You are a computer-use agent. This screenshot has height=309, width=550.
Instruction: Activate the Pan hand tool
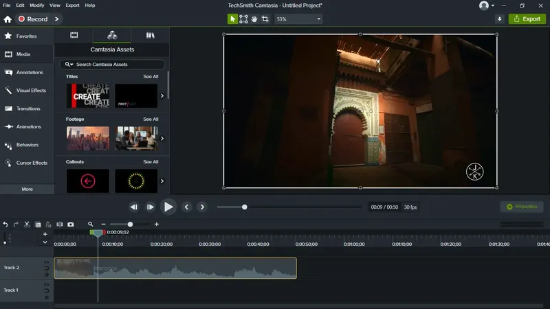tap(254, 19)
